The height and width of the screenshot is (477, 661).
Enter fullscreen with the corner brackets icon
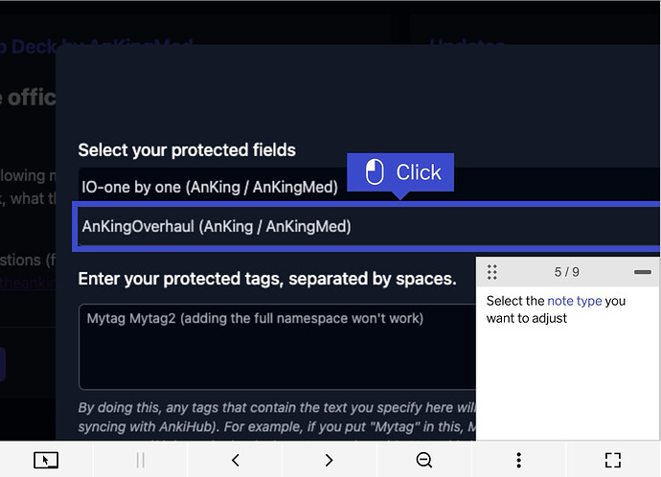613,460
